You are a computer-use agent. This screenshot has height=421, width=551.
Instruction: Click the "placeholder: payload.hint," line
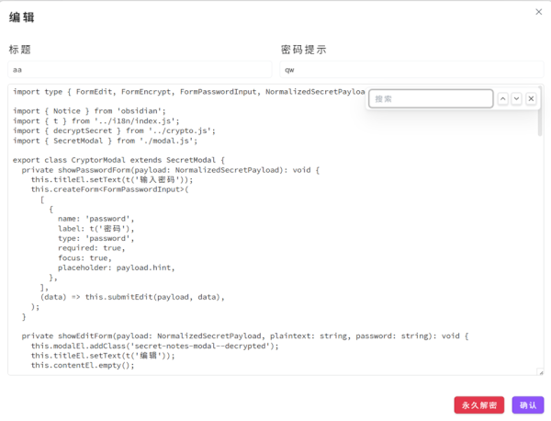pos(117,268)
